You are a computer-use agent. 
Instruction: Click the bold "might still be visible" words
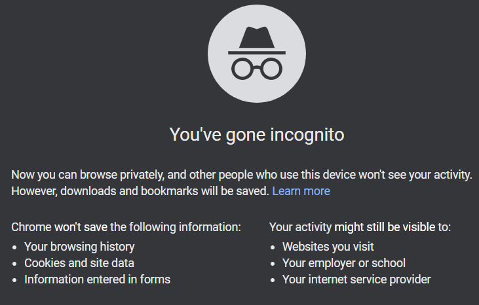tap(384, 228)
